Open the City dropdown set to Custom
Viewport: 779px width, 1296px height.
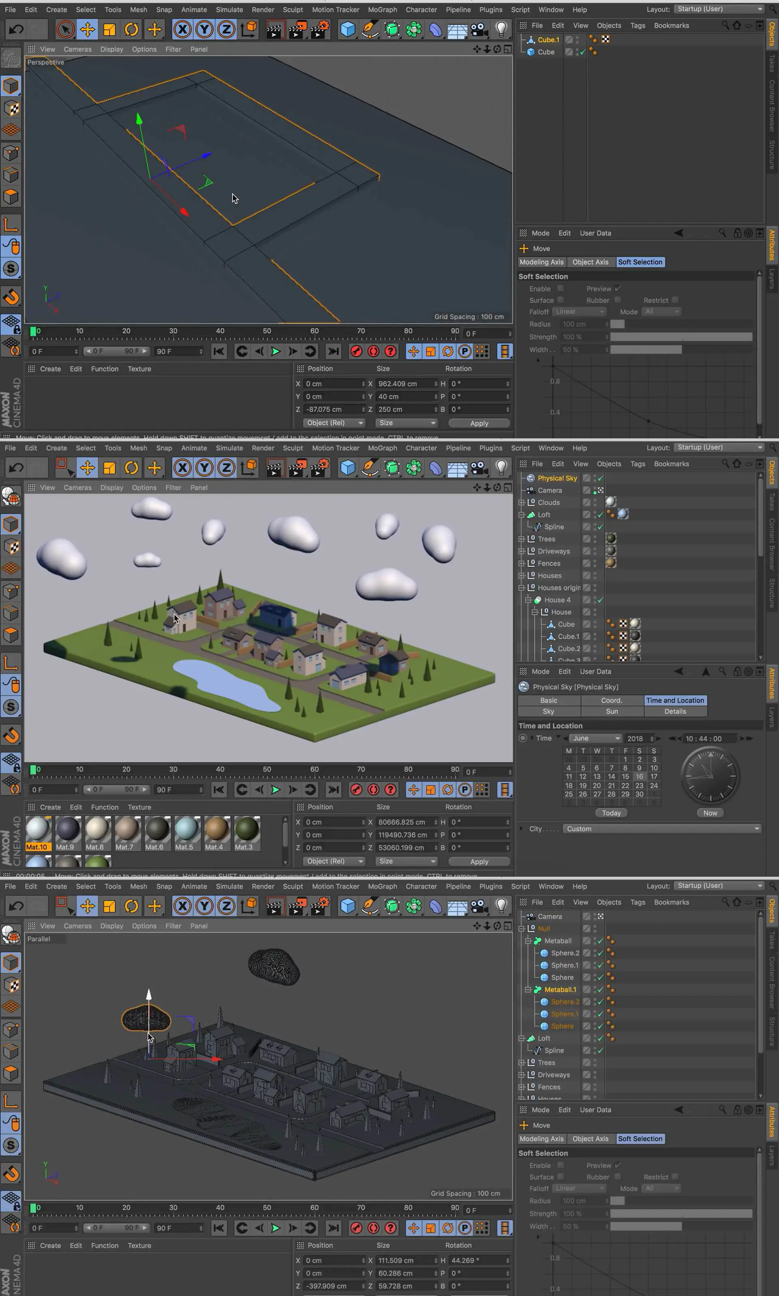pyautogui.click(x=663, y=829)
